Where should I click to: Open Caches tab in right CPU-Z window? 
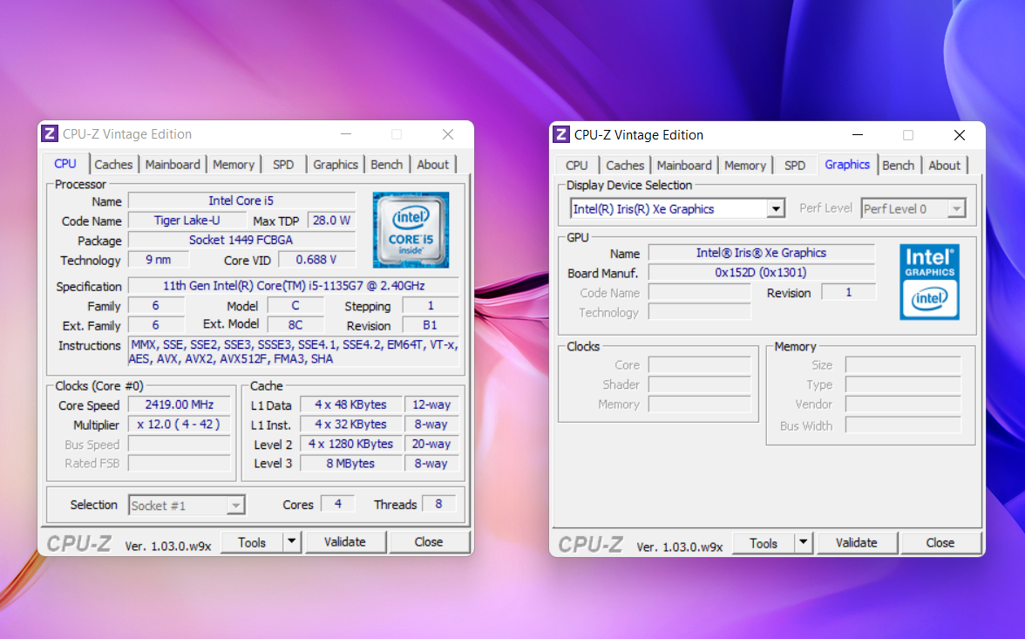[x=625, y=166]
